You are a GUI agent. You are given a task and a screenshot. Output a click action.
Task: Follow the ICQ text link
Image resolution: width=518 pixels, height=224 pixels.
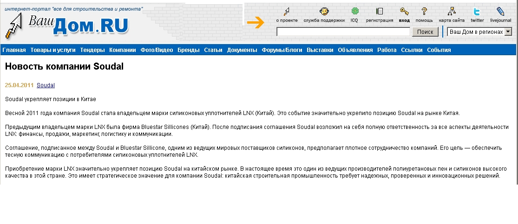[354, 20]
